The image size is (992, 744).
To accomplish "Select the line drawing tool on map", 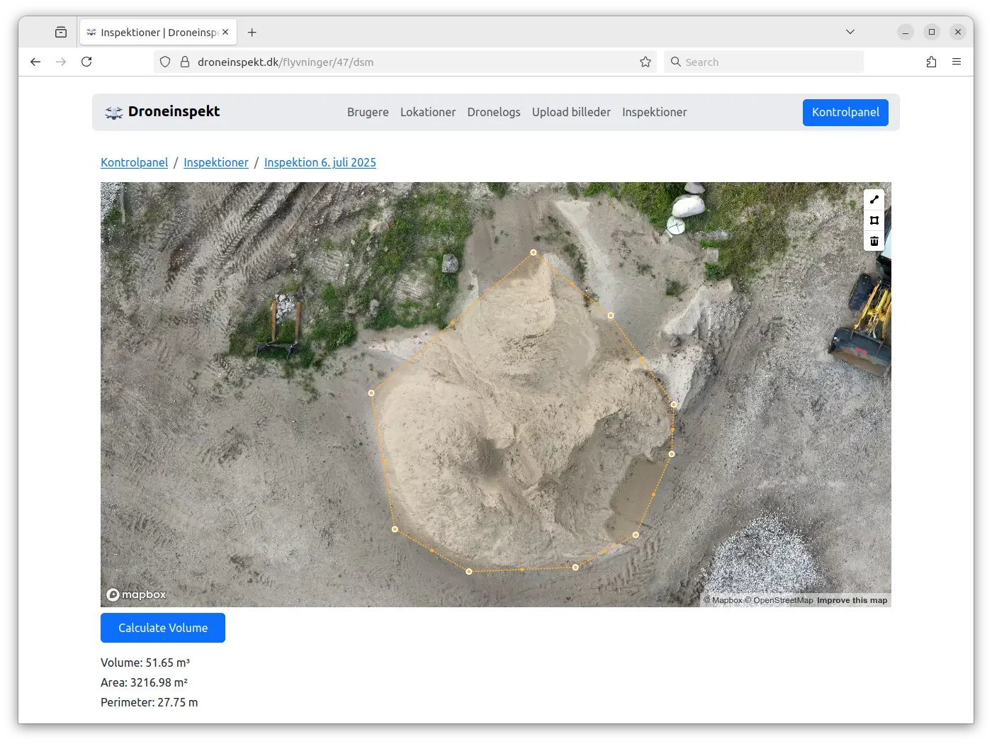I will click(874, 200).
